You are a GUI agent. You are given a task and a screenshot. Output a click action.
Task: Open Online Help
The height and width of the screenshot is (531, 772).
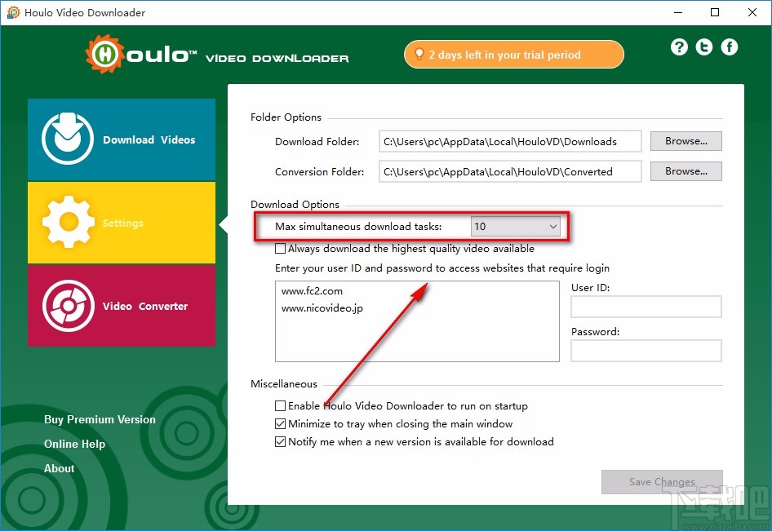[x=74, y=444]
